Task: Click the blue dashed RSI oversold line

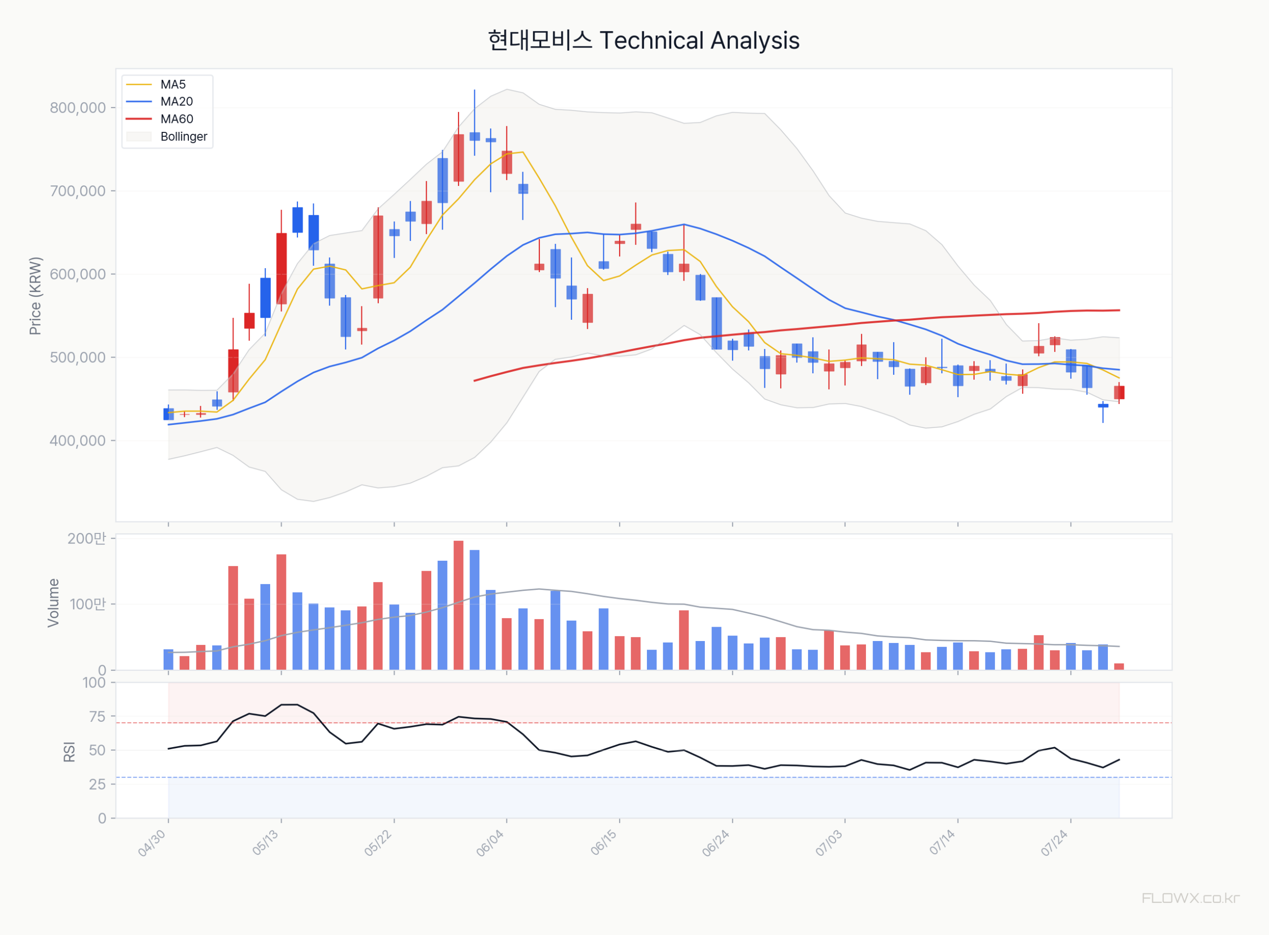Action: point(643,777)
